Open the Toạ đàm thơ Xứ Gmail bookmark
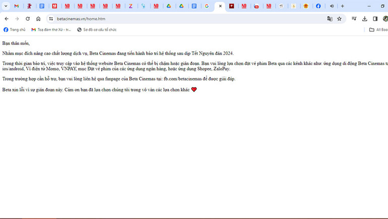The width and height of the screenshot is (388, 219). tap(51, 30)
